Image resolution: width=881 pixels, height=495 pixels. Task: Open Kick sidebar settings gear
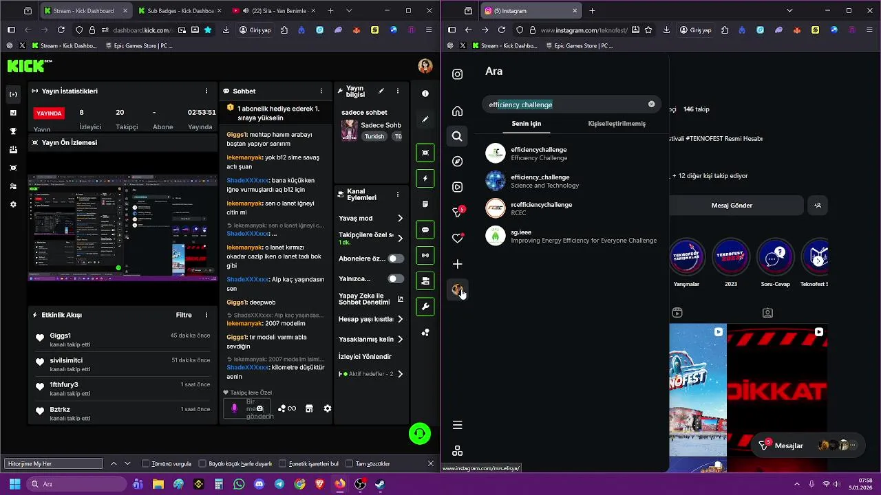pos(13,205)
